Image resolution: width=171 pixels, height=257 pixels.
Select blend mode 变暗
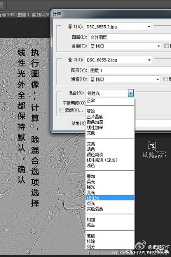coord(110,111)
